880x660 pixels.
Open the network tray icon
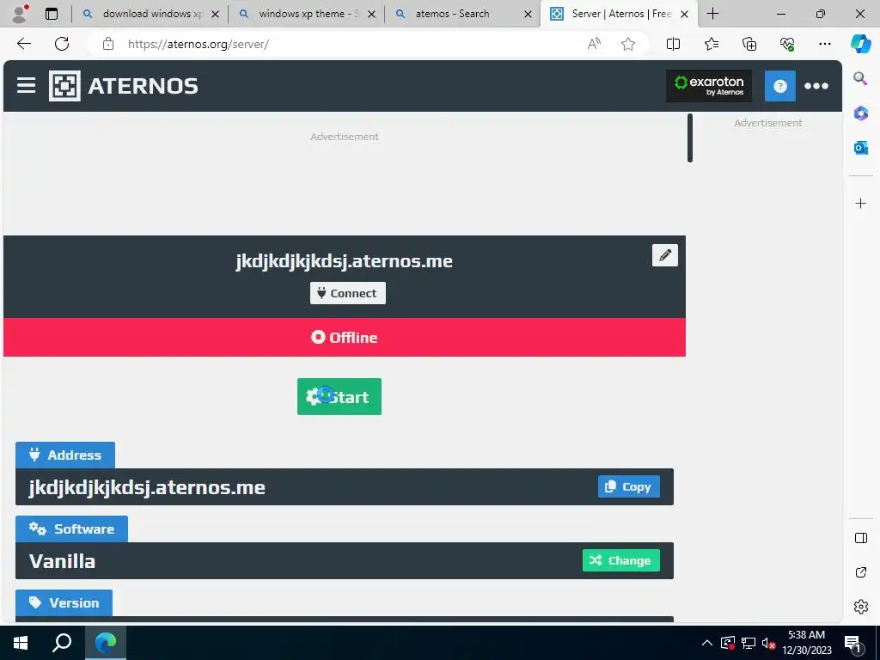(749, 643)
